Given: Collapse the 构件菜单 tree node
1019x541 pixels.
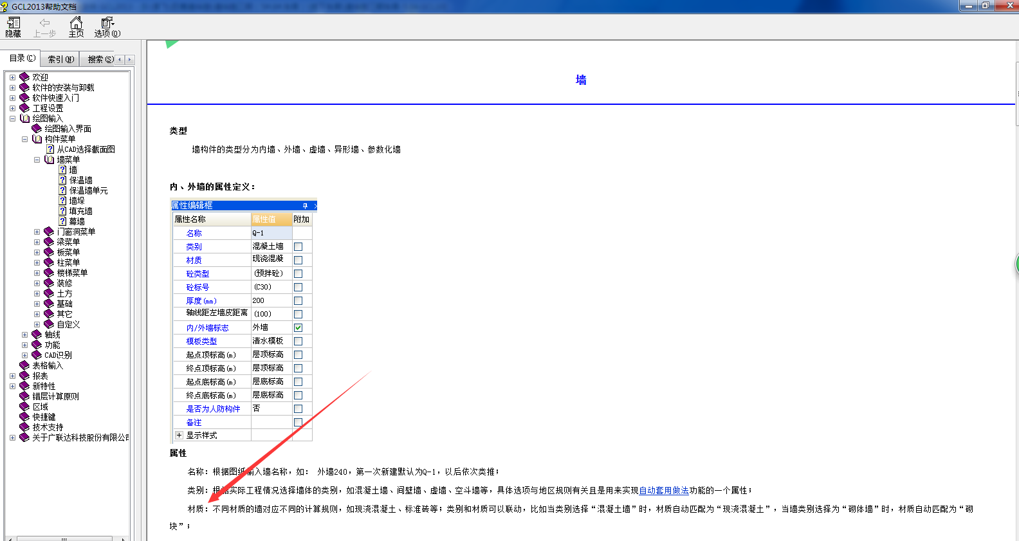Looking at the screenshot, I should click(24, 139).
